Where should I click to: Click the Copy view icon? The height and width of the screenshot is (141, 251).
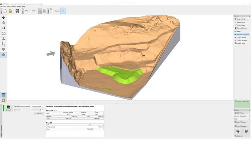(236, 136)
